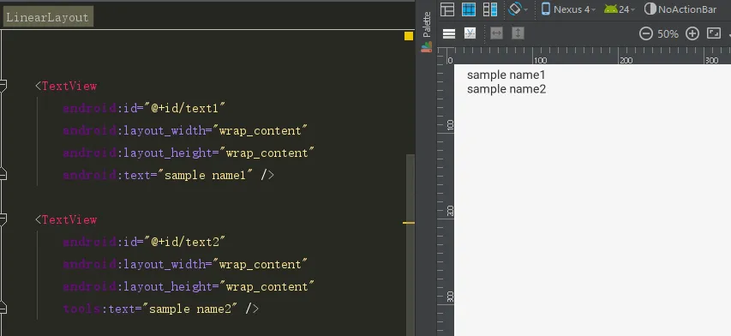
Task: Click the yellow warning stripe on scrollbar
Action: click(x=409, y=223)
